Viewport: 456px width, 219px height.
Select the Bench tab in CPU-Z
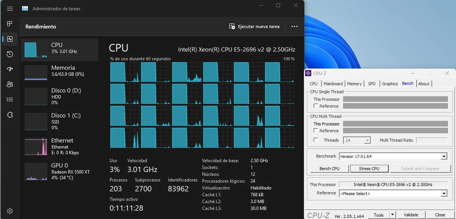click(408, 83)
